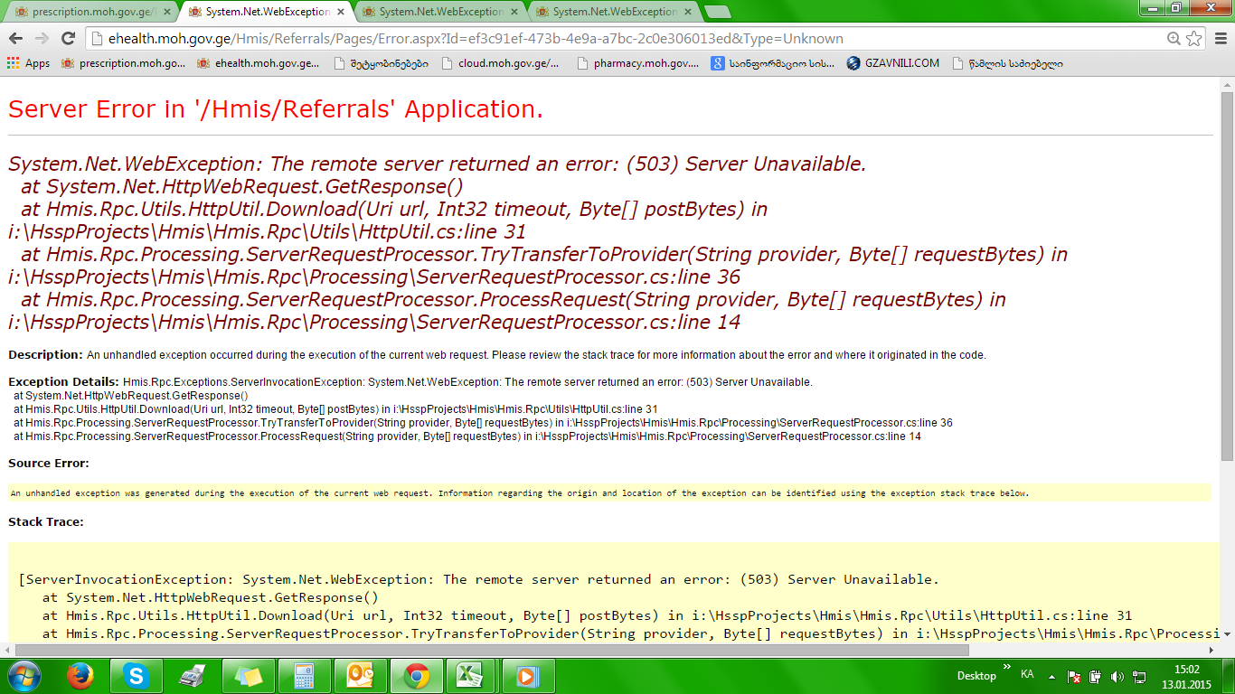Reload the current error page

coord(68,38)
